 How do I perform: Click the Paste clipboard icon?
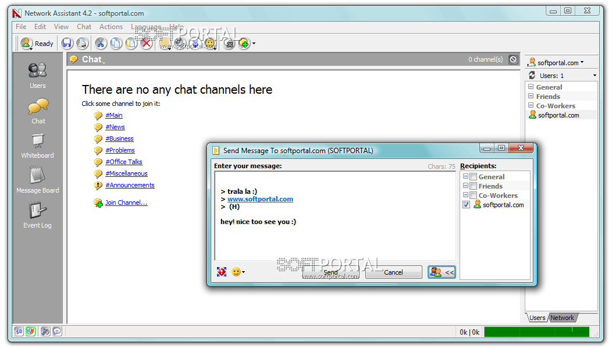click(131, 43)
